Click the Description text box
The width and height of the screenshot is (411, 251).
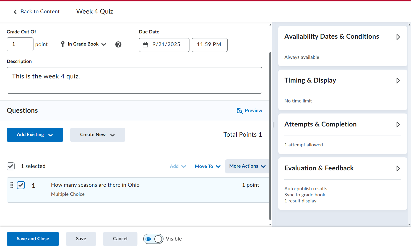(134, 80)
